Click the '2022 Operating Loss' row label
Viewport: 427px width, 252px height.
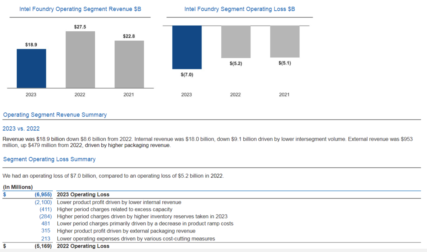pos(83,246)
